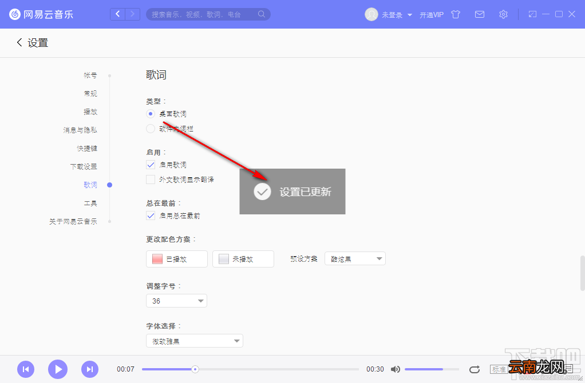Return from settings using the back chevron
585x383 pixels.
[x=19, y=42]
